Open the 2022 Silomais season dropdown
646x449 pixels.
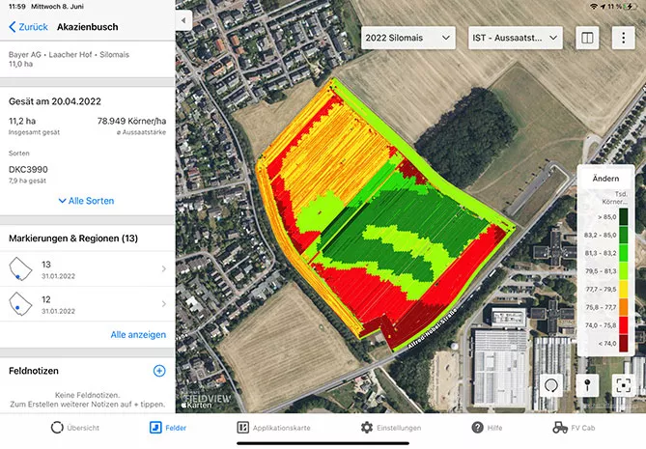(408, 38)
